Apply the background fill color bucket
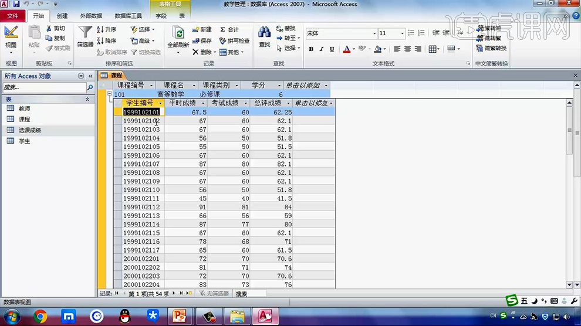 tap(377, 49)
